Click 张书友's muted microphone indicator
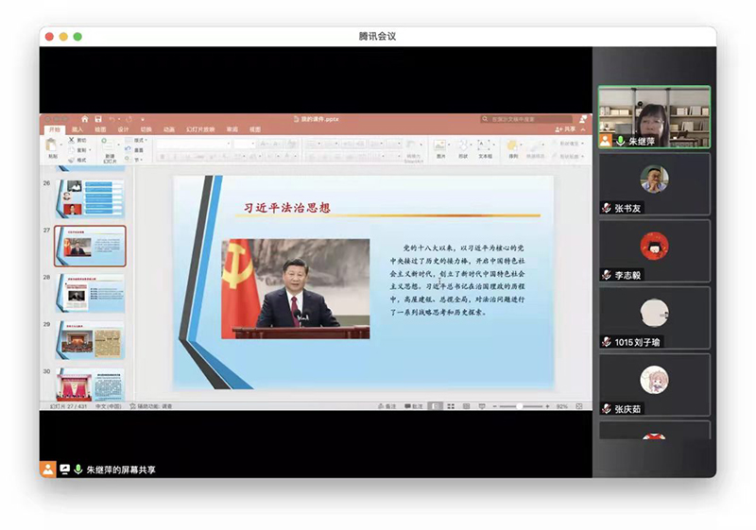This screenshot has height=530, width=756. pyautogui.click(x=607, y=208)
